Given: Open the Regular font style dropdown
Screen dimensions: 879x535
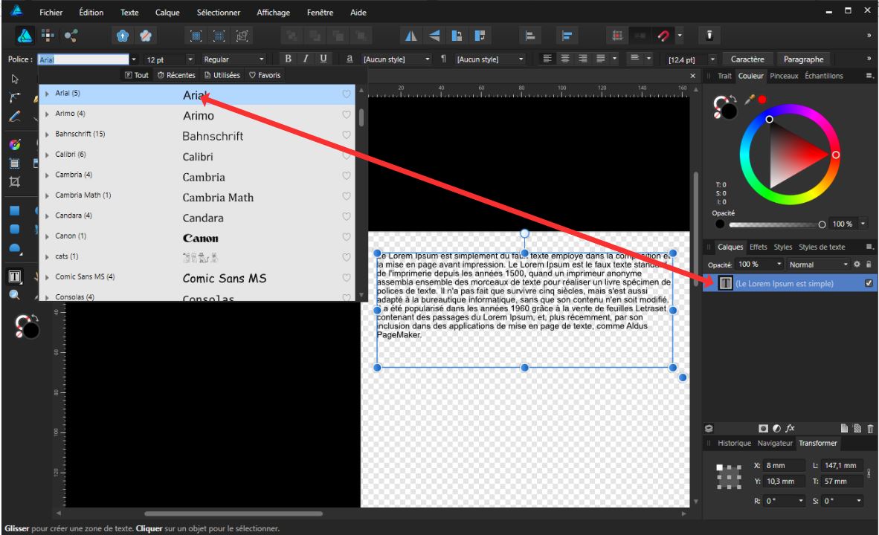Looking at the screenshot, I should [x=261, y=59].
